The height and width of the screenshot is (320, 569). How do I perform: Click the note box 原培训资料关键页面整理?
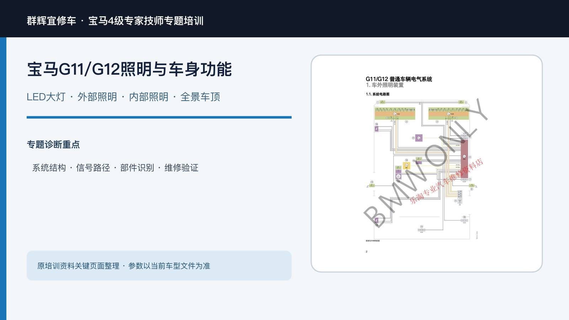pos(159,266)
